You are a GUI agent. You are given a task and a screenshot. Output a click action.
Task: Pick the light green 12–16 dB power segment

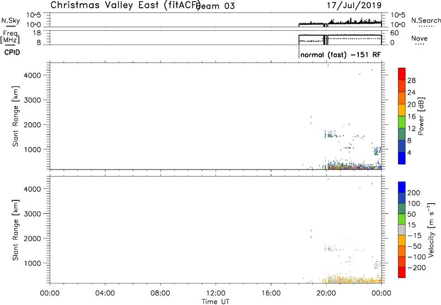click(402, 122)
